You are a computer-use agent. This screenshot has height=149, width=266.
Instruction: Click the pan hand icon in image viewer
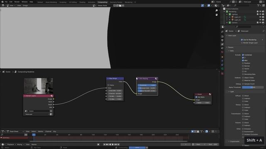[217, 15]
